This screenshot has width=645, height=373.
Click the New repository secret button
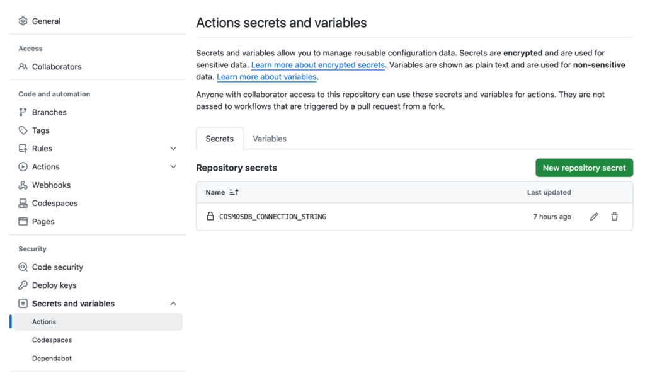(584, 168)
